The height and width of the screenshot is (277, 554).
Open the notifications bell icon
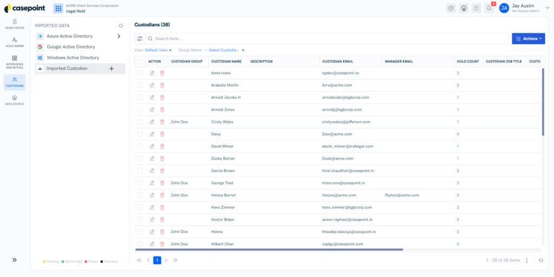click(x=489, y=8)
